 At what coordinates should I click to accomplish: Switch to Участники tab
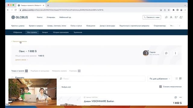75,71
